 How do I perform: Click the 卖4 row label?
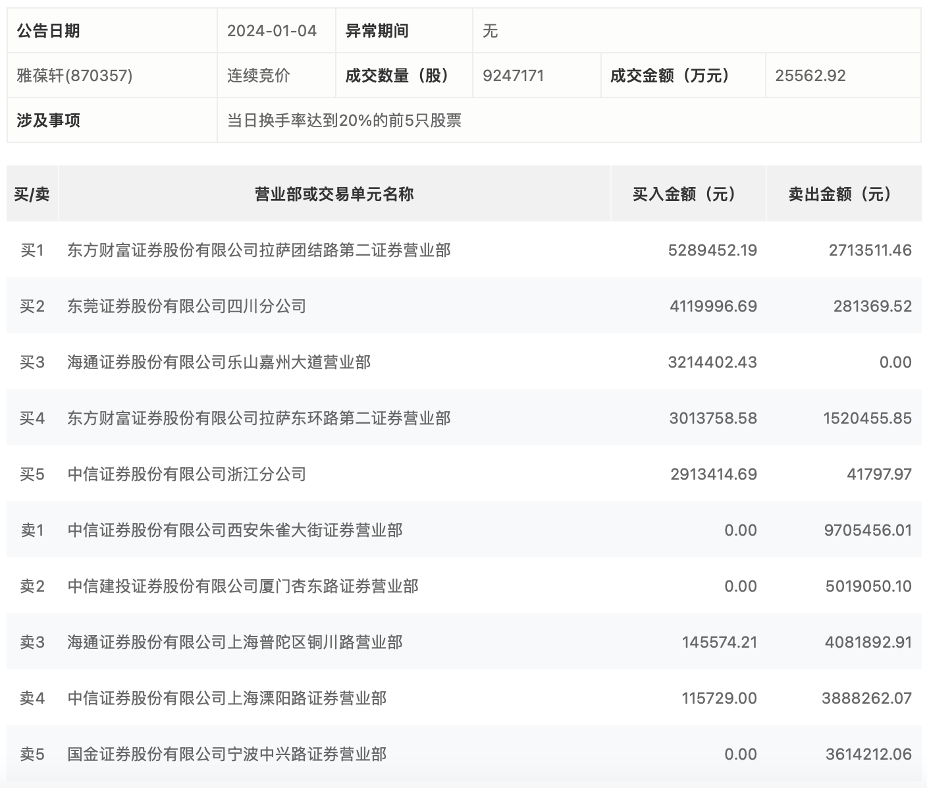coord(32,698)
